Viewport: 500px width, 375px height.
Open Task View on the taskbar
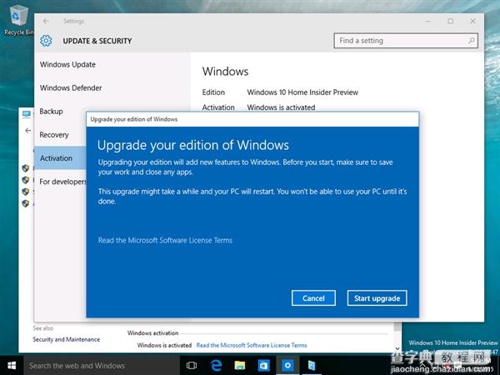pyautogui.click(x=192, y=366)
